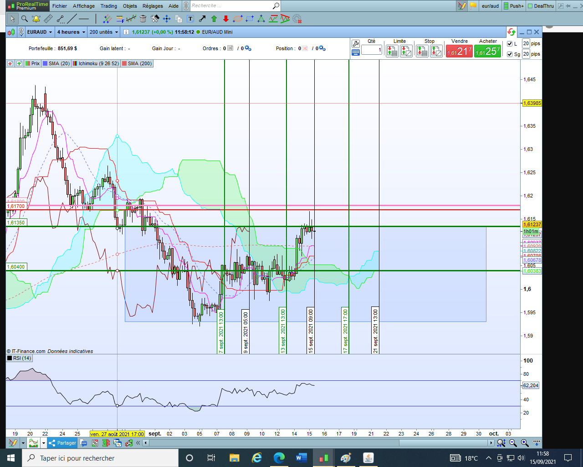Viewport: 583px width, 467px height.
Task: Toggle the DealThru checkbox in the top bar
Action: tap(530, 6)
